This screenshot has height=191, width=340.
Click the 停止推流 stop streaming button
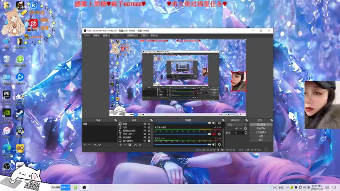click(261, 124)
